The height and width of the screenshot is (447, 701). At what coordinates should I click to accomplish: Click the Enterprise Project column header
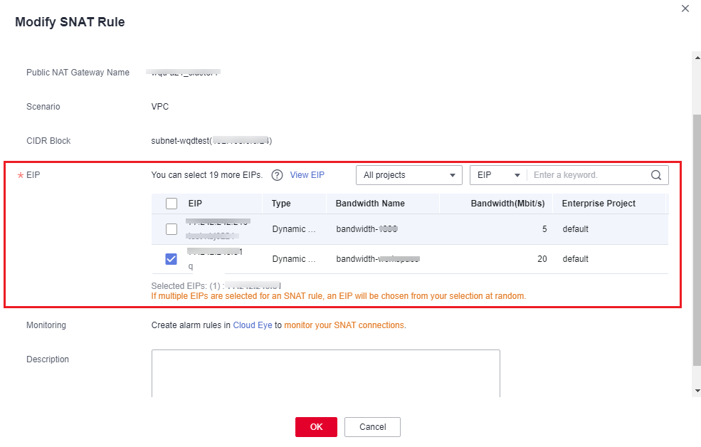(x=599, y=204)
